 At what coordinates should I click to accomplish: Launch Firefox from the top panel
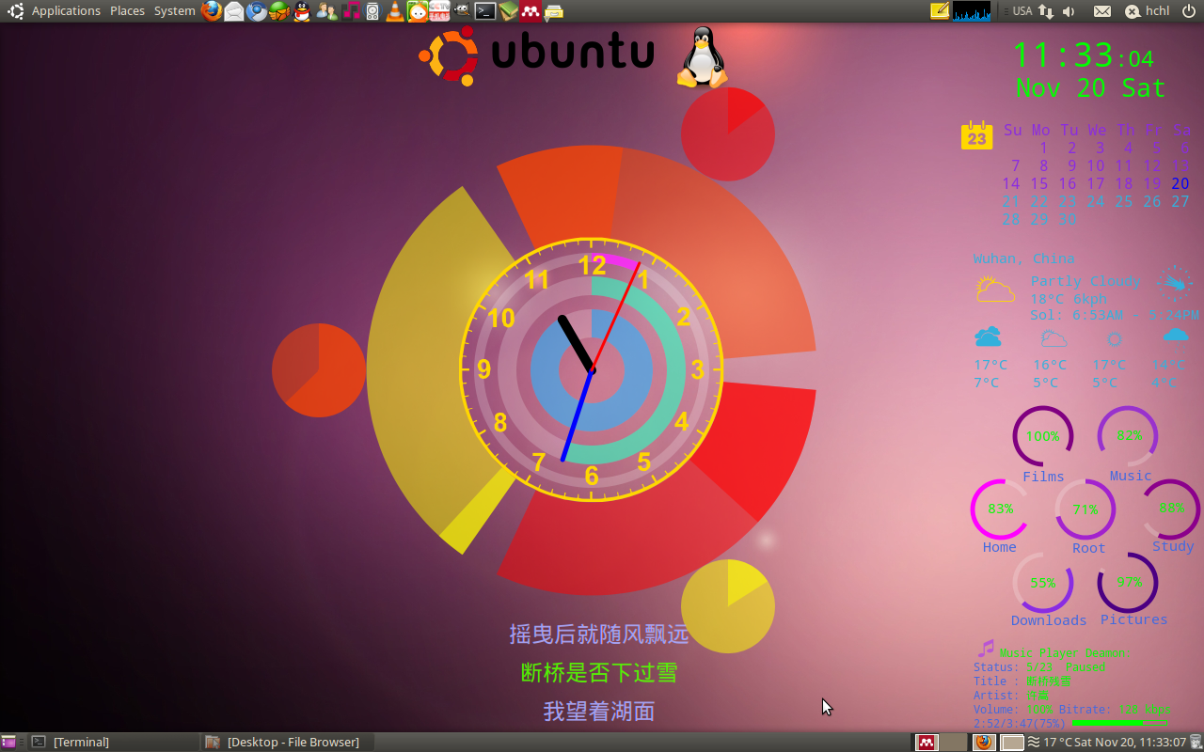click(x=212, y=11)
